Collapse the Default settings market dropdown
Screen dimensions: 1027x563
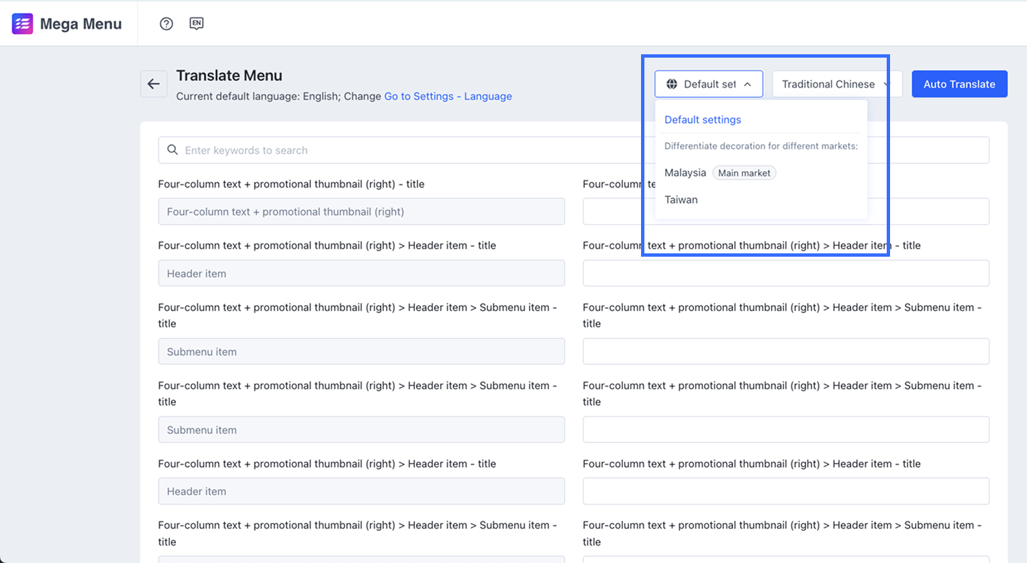[x=709, y=84]
